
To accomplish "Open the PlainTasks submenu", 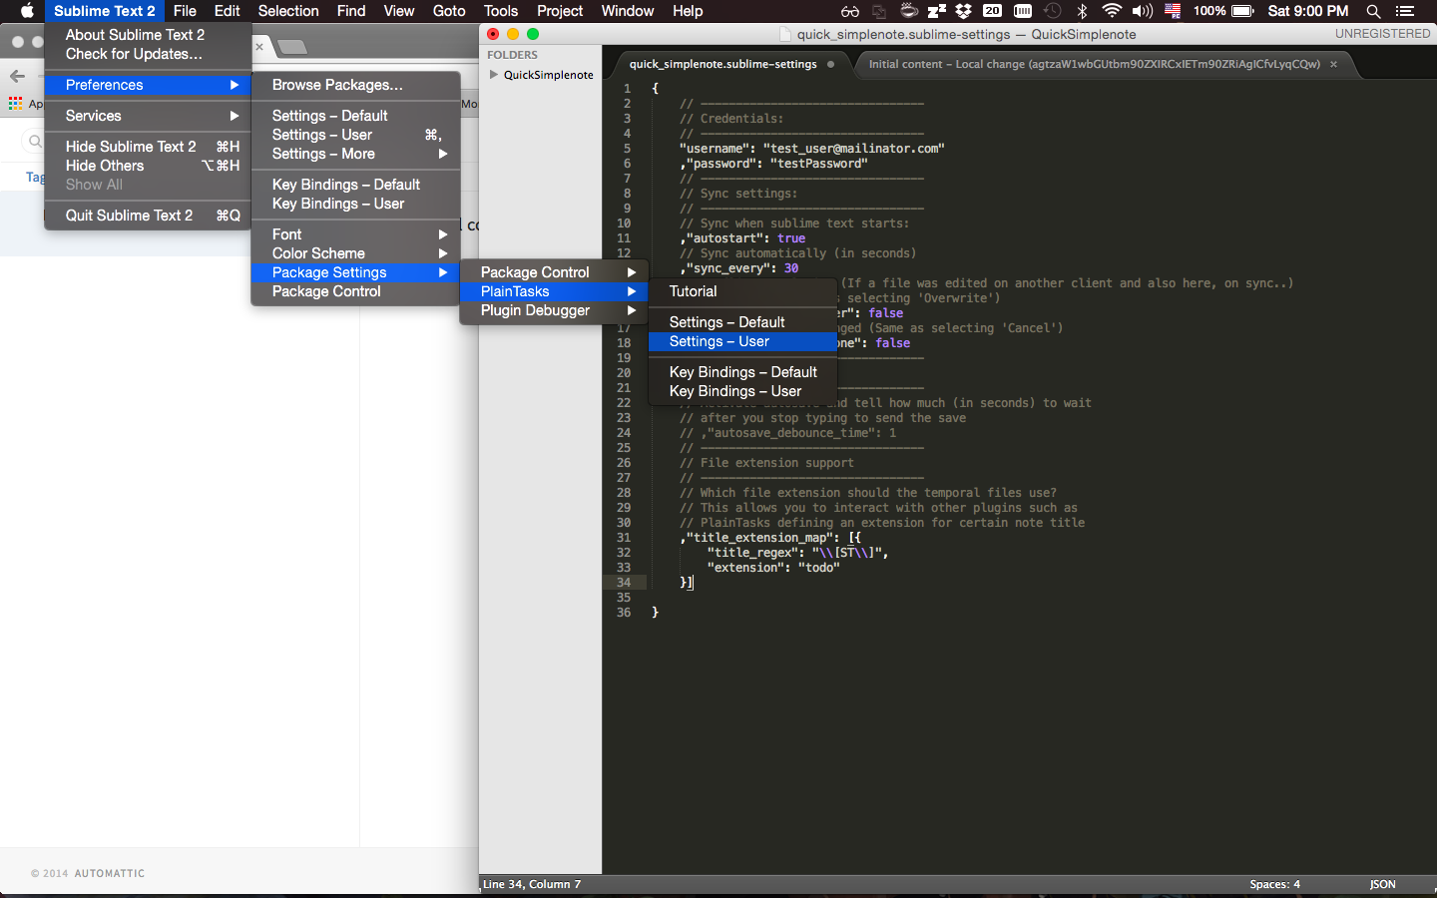I will pos(554,291).
